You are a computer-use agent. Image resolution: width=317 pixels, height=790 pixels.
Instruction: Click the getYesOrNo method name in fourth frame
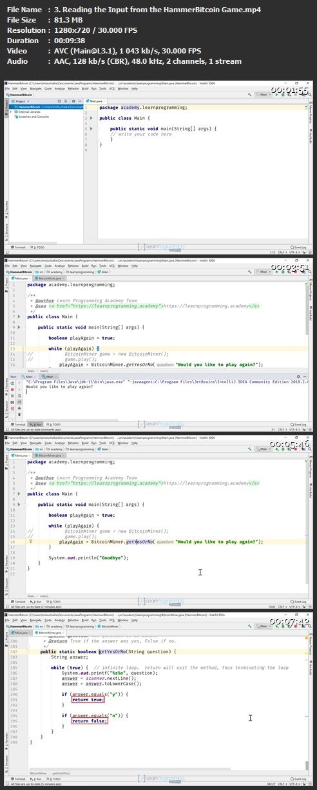tap(113, 651)
